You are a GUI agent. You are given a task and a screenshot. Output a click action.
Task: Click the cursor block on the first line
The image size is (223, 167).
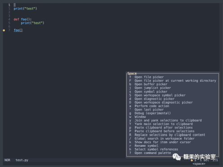click(14, 5)
